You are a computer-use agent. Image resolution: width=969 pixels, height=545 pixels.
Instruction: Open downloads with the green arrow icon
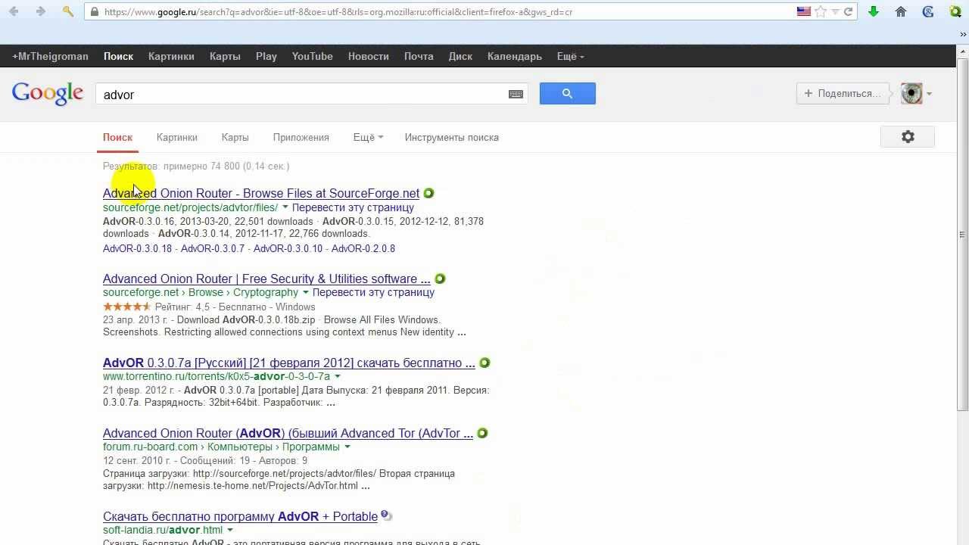click(874, 11)
